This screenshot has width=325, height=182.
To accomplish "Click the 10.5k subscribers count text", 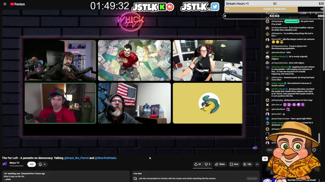I will [x=16, y=166].
